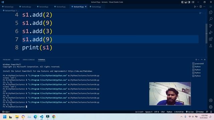Place cursor on line 4 s1.add(2)
The height and width of the screenshot is (120, 214).
(37, 15)
